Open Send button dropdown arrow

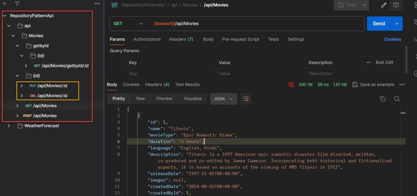coord(397,24)
